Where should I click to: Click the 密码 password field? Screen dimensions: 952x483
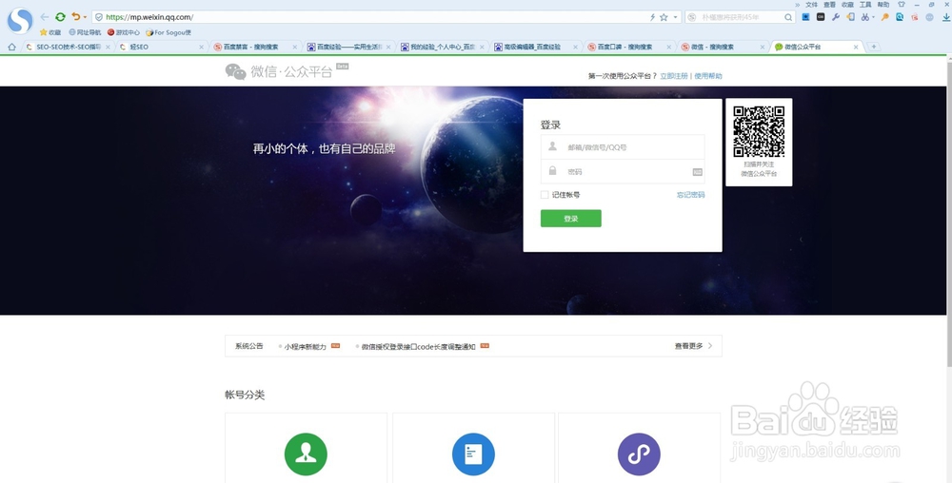point(623,171)
